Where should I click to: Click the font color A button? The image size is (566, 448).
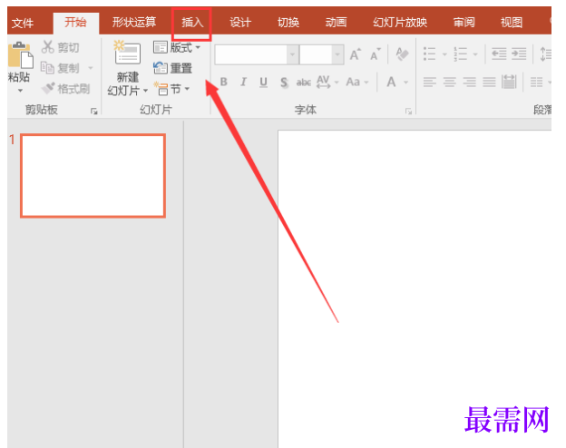[x=391, y=82]
